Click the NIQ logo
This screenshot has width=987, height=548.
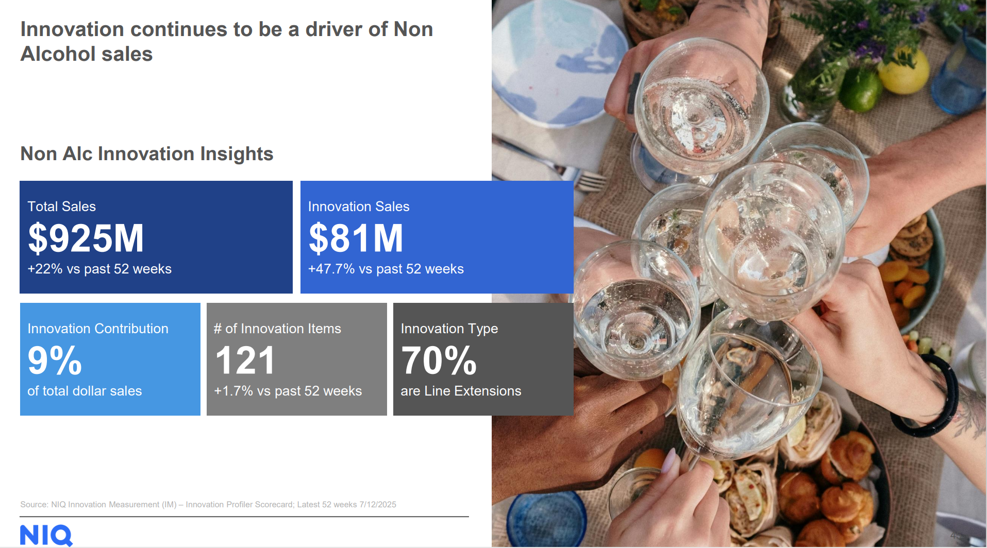tap(46, 536)
